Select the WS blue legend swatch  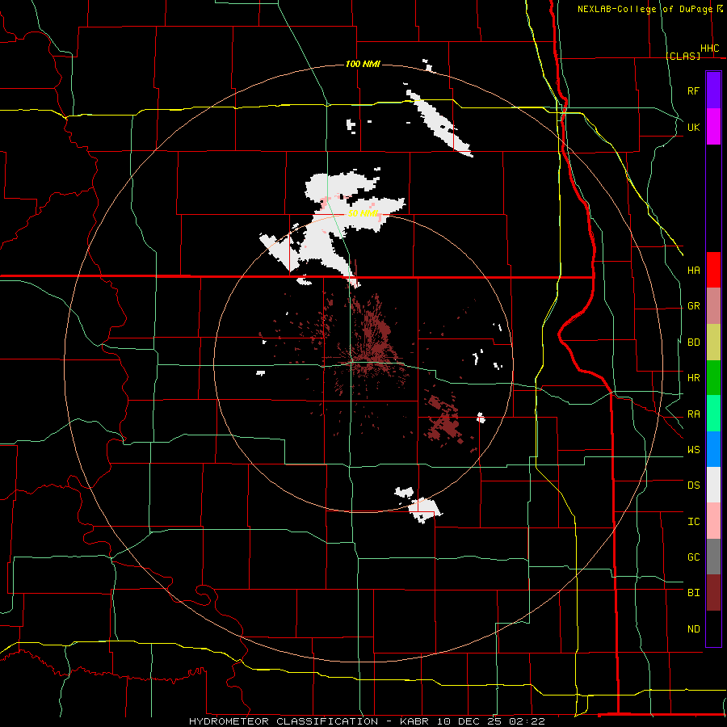click(x=713, y=449)
